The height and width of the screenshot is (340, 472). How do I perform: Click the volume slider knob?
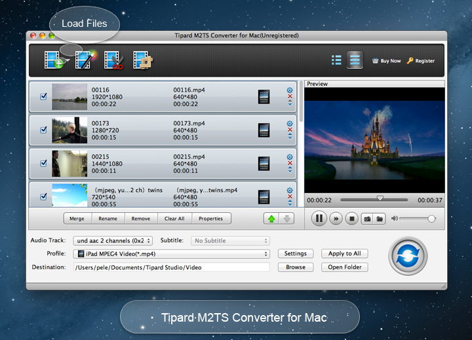[x=431, y=219]
